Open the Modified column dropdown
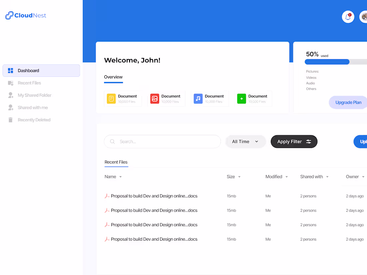The width and height of the screenshot is (367, 275). [286, 176]
